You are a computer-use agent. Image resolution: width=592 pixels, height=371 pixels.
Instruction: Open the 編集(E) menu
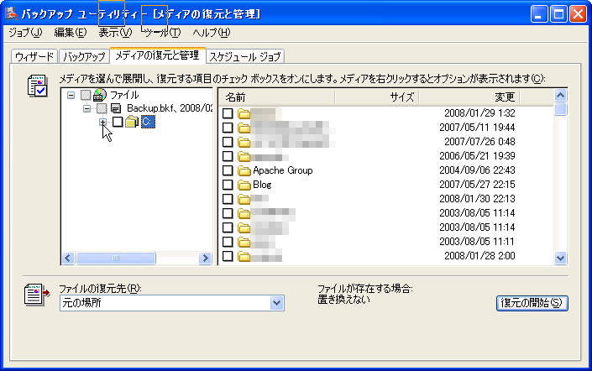click(71, 33)
